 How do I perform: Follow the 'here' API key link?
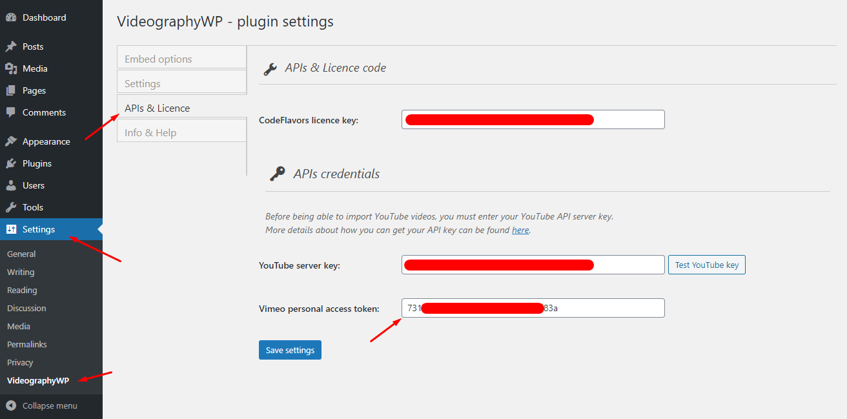[x=520, y=230]
